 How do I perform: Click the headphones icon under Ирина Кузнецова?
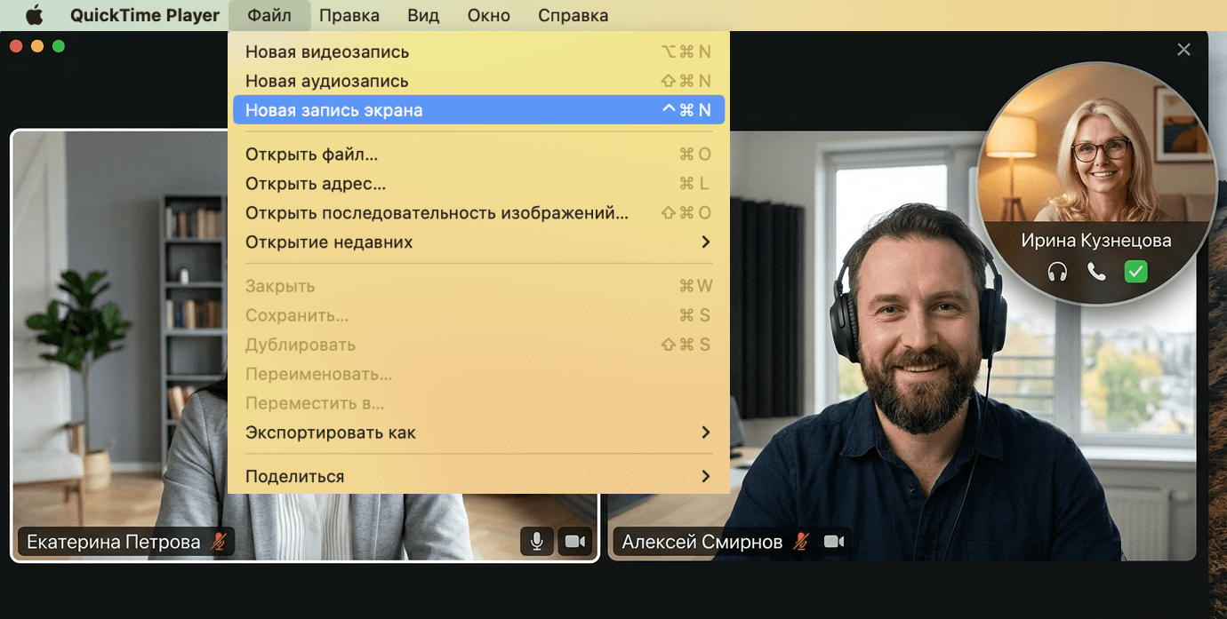point(1057,272)
